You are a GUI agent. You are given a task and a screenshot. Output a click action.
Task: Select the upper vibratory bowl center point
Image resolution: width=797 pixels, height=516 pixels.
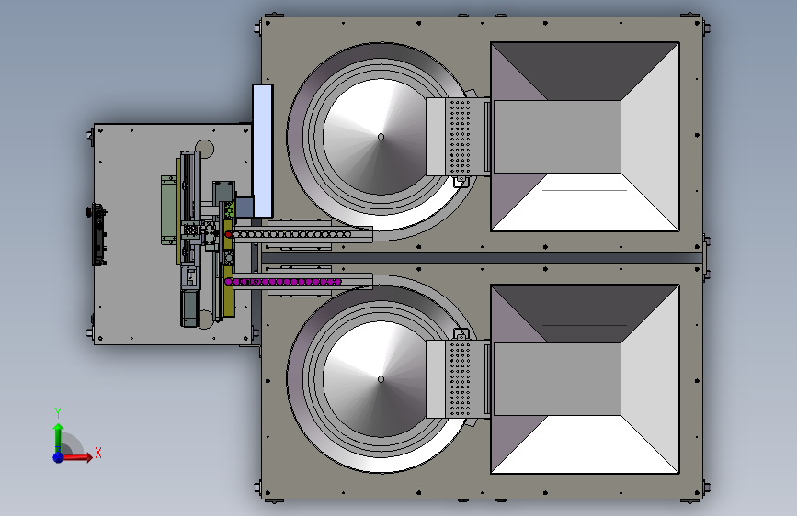381,136
